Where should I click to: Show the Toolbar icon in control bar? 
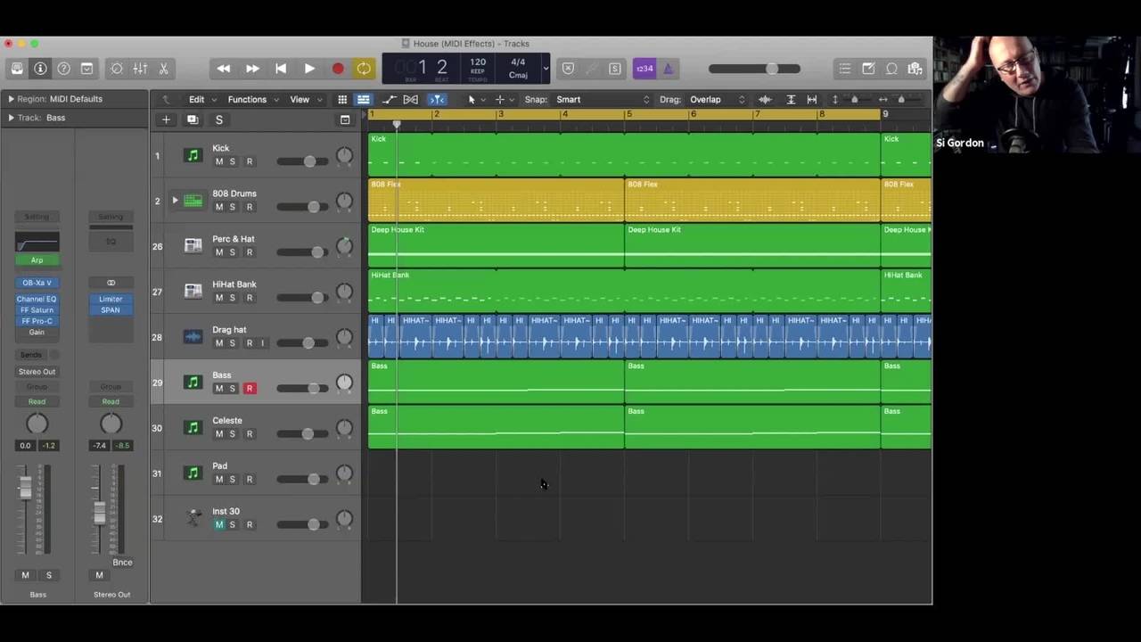[x=86, y=69]
